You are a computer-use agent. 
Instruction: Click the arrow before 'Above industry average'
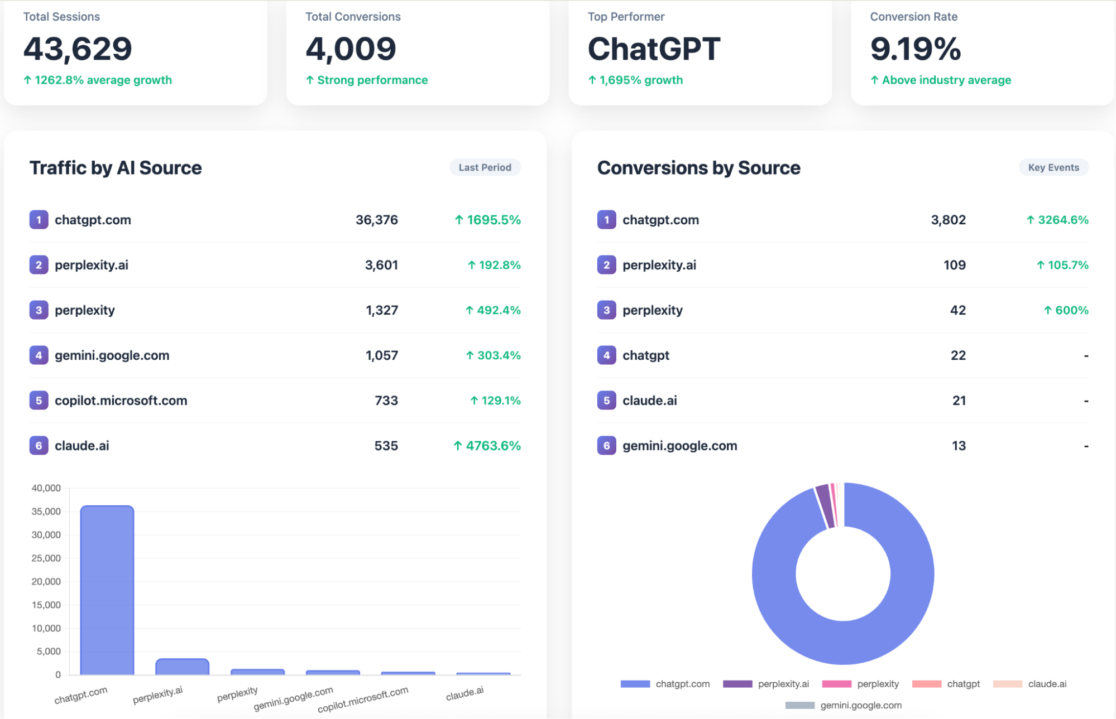point(875,80)
